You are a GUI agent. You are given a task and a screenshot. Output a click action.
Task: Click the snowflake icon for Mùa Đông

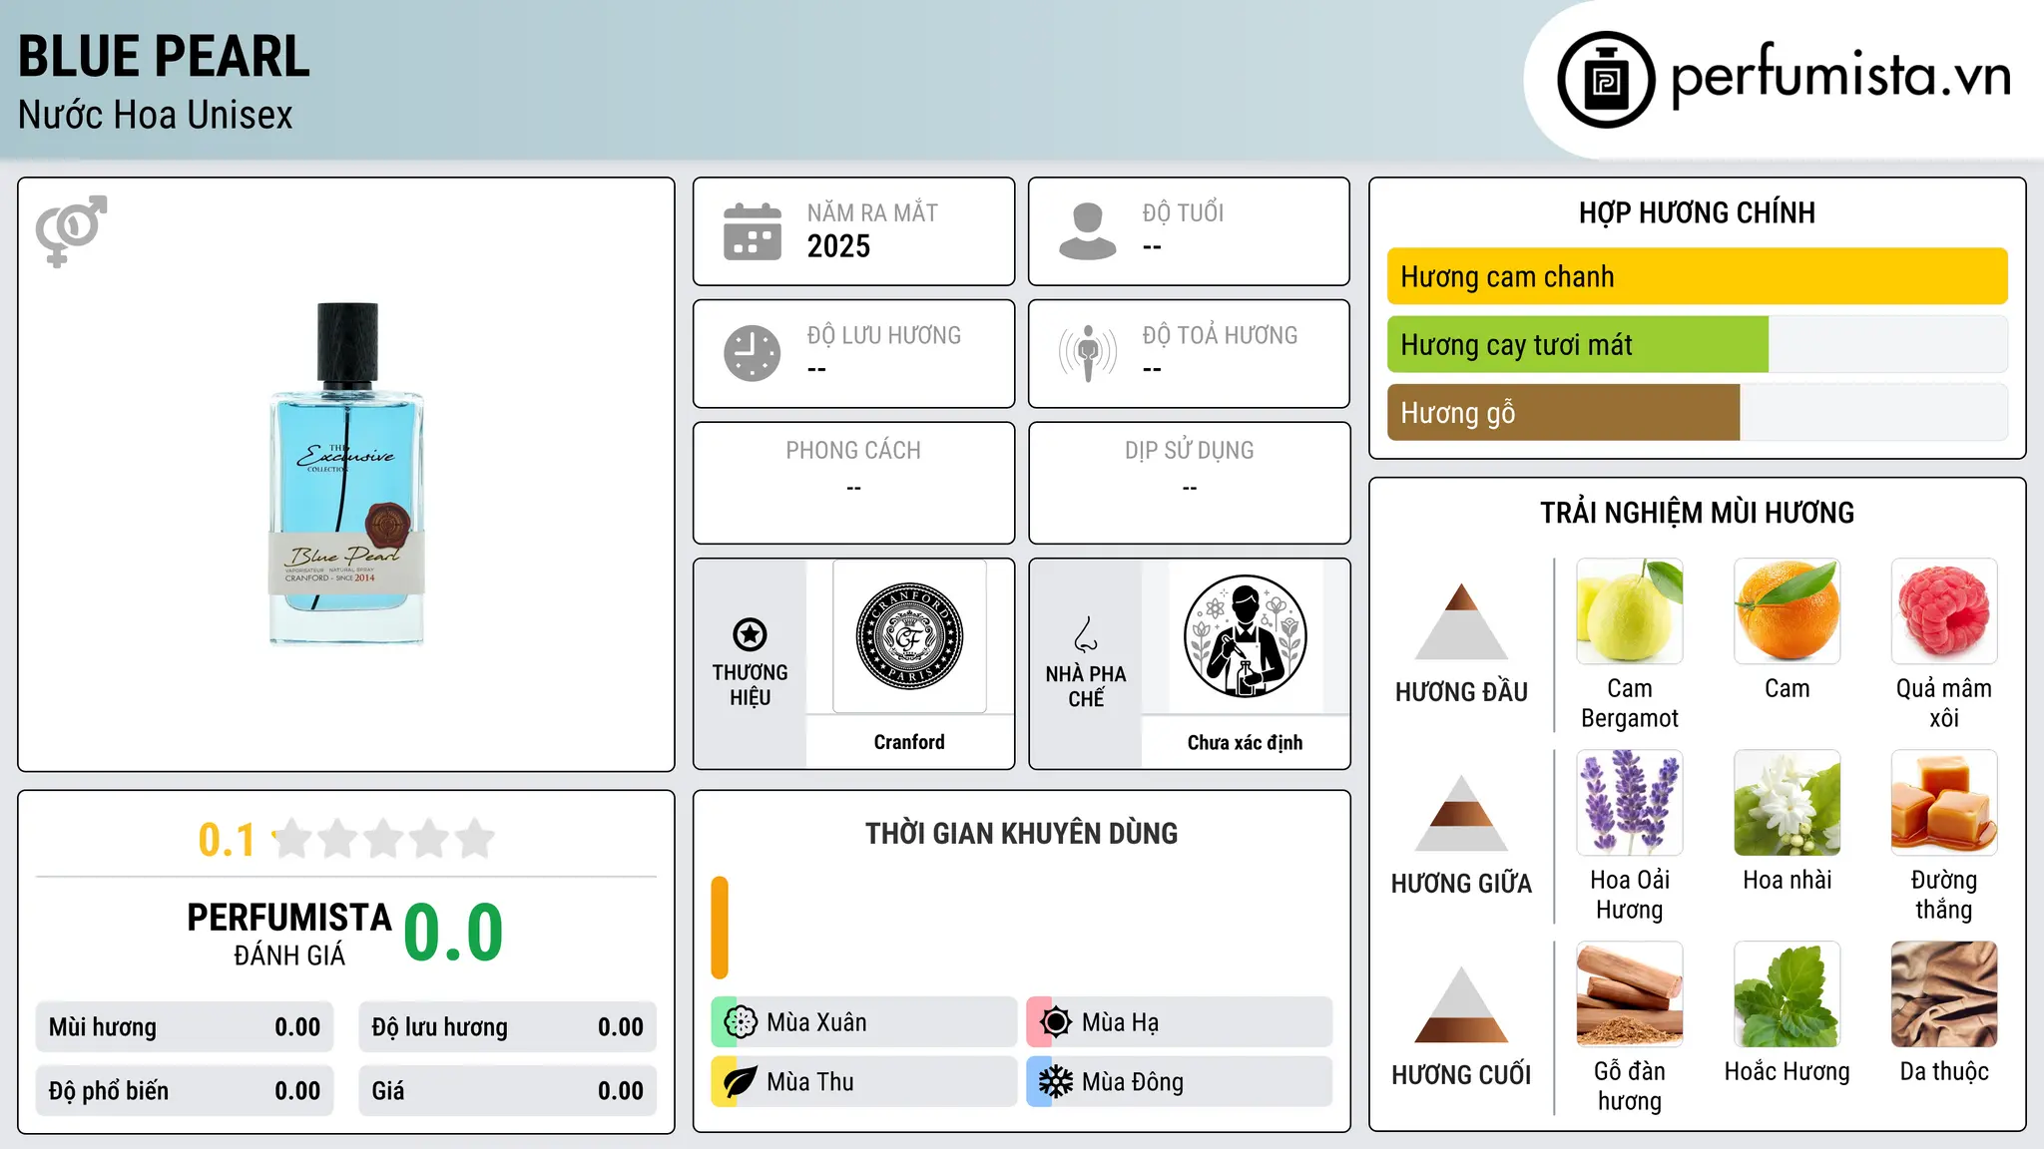pos(1055,1082)
